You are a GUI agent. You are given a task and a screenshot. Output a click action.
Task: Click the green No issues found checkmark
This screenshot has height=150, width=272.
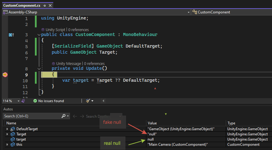click(35, 101)
